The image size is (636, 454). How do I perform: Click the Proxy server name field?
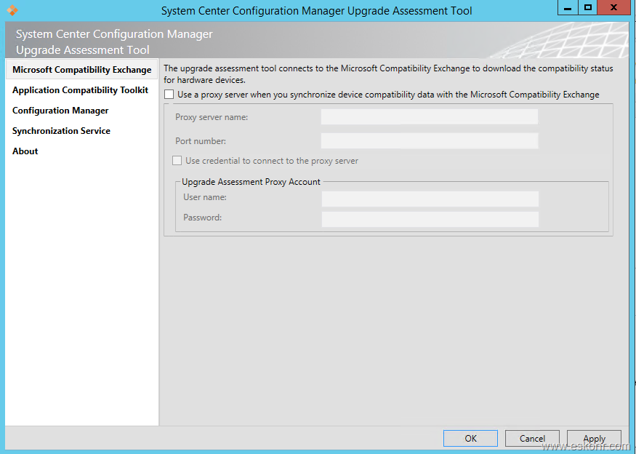429,117
